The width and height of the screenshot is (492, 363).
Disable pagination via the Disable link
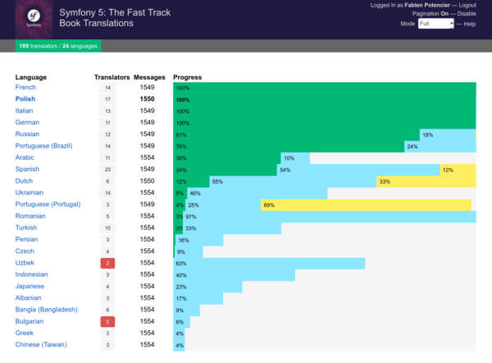(x=467, y=14)
